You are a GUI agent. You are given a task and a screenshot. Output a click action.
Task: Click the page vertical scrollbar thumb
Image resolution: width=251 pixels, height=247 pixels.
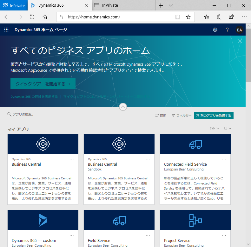click(248, 55)
